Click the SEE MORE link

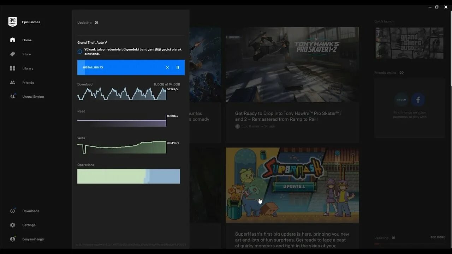tap(438, 237)
